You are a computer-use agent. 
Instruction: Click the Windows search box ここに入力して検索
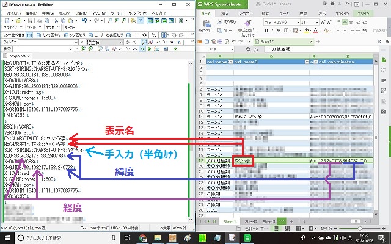pos(67,238)
